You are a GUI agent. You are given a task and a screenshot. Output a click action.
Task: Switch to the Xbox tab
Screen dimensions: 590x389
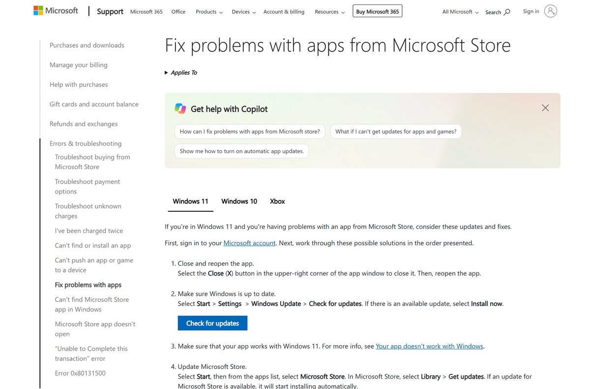pyautogui.click(x=277, y=201)
